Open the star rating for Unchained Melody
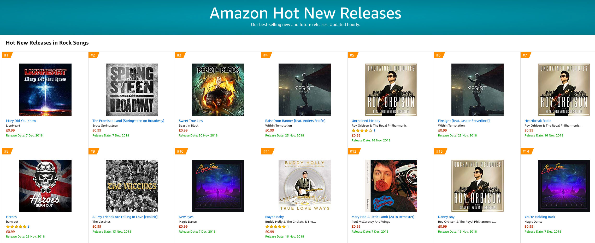Screen dimensions: 595x243 (x=362, y=130)
